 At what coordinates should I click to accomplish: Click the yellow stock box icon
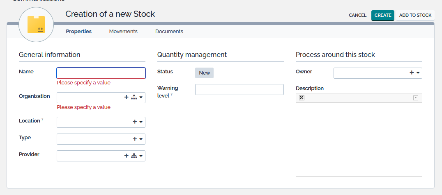(36, 25)
